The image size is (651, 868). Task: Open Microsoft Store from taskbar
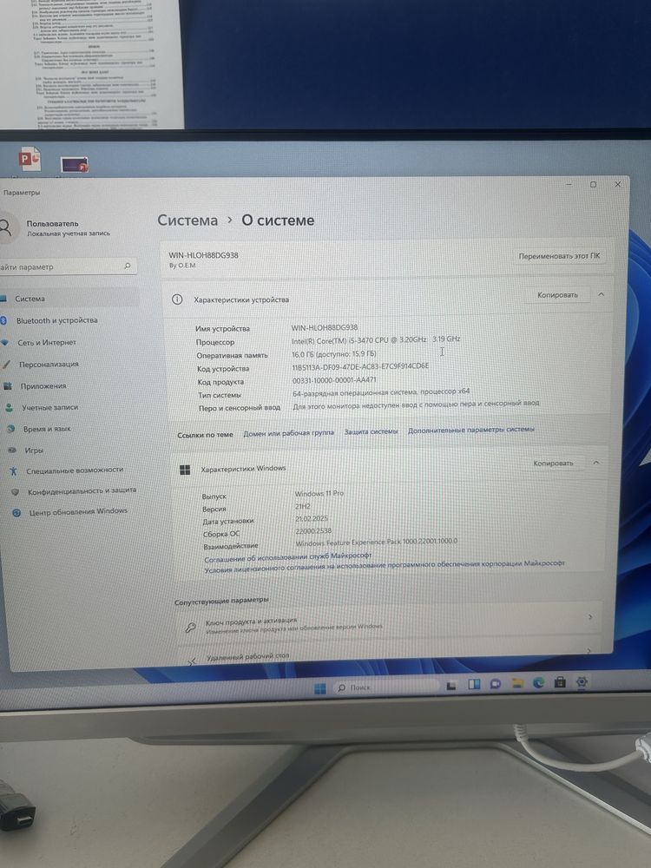coord(560,682)
